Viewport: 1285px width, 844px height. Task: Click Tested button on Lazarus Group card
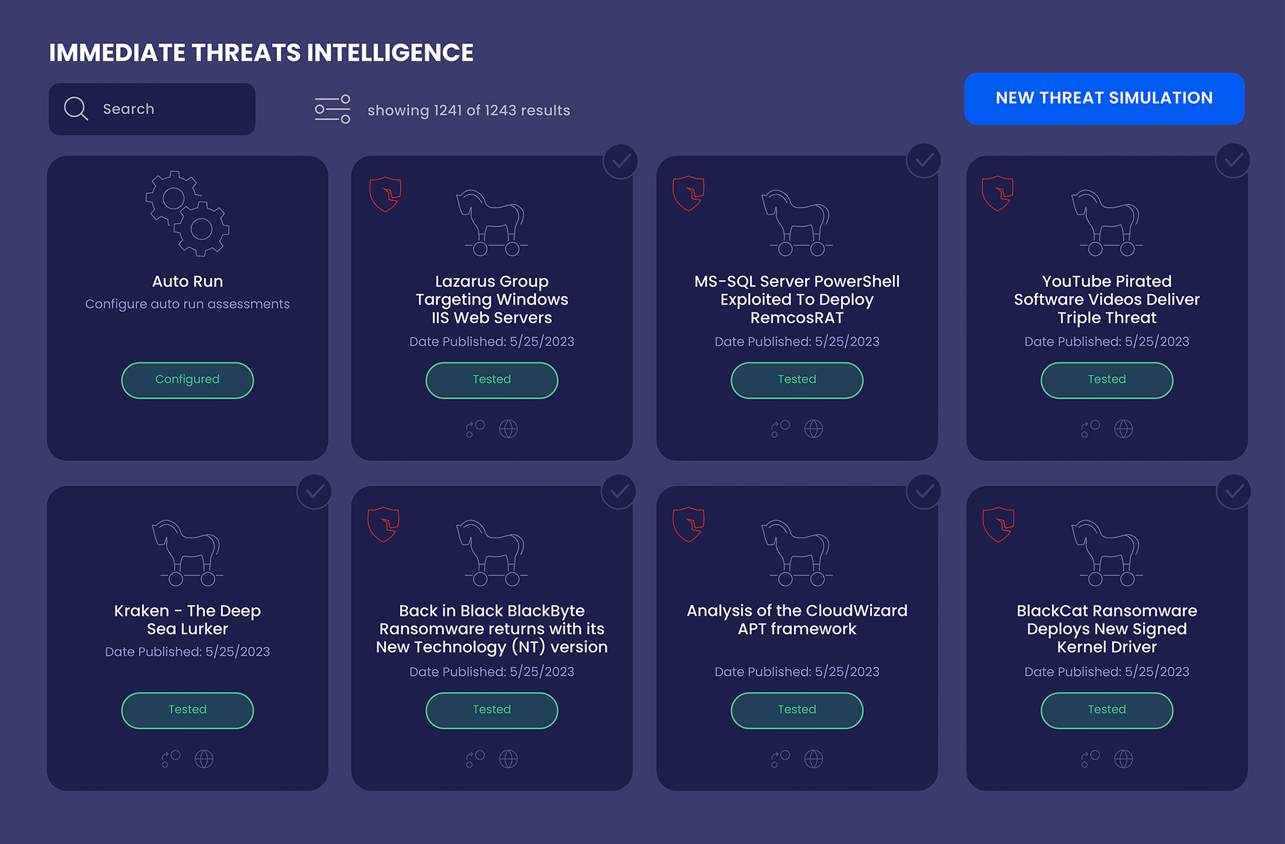[x=492, y=380]
